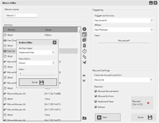Viewport: 159px width, 123px height.
Task: Click the folder icon below the action toolbar
Action: [85, 118]
